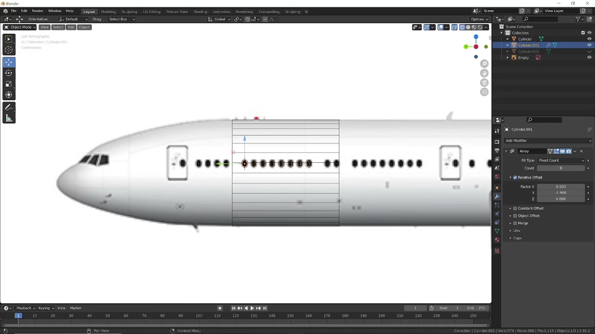The height and width of the screenshot is (334, 595).
Task: Open the World properties tab
Action: (x=497, y=177)
